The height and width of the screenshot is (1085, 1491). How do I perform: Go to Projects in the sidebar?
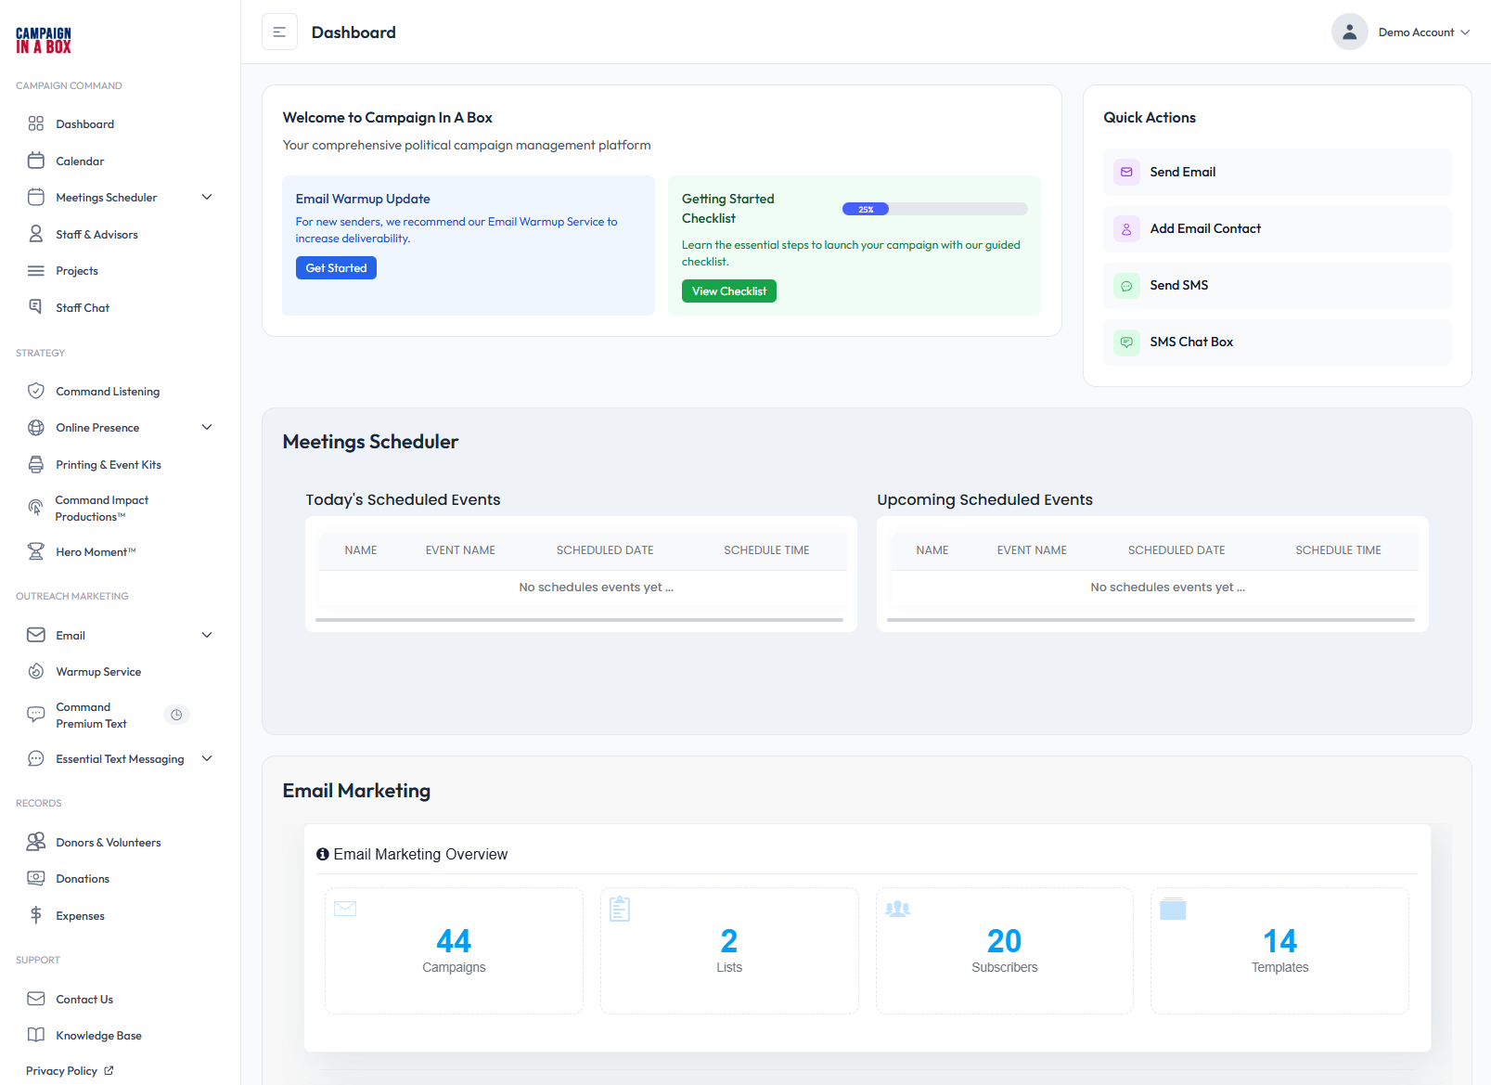coord(77,271)
